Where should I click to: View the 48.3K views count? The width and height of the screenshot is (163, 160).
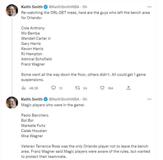pos(34,88)
